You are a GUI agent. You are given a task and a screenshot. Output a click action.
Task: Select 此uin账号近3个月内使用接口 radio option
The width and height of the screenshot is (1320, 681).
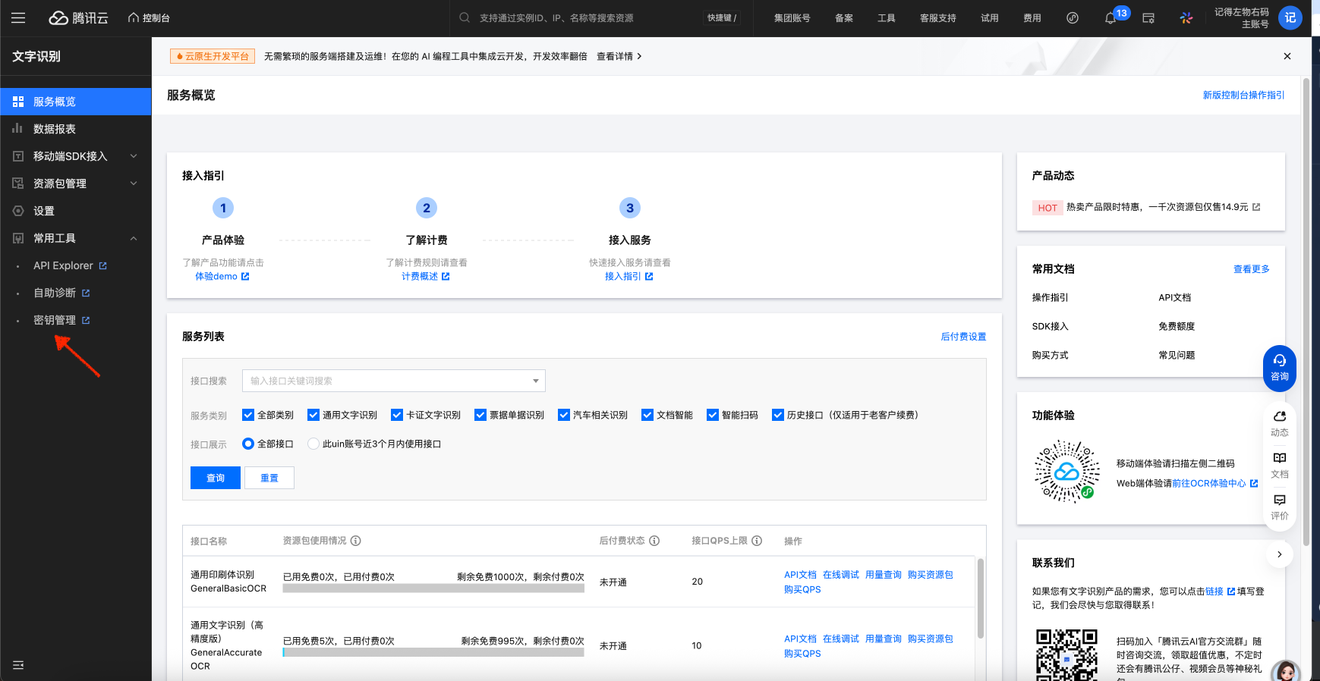[x=313, y=444]
